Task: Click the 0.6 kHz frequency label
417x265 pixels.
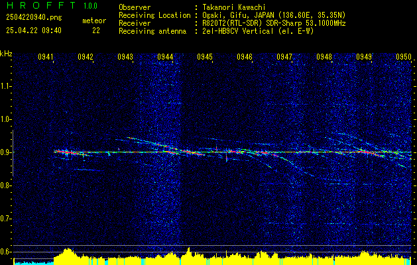Action: 6,252
